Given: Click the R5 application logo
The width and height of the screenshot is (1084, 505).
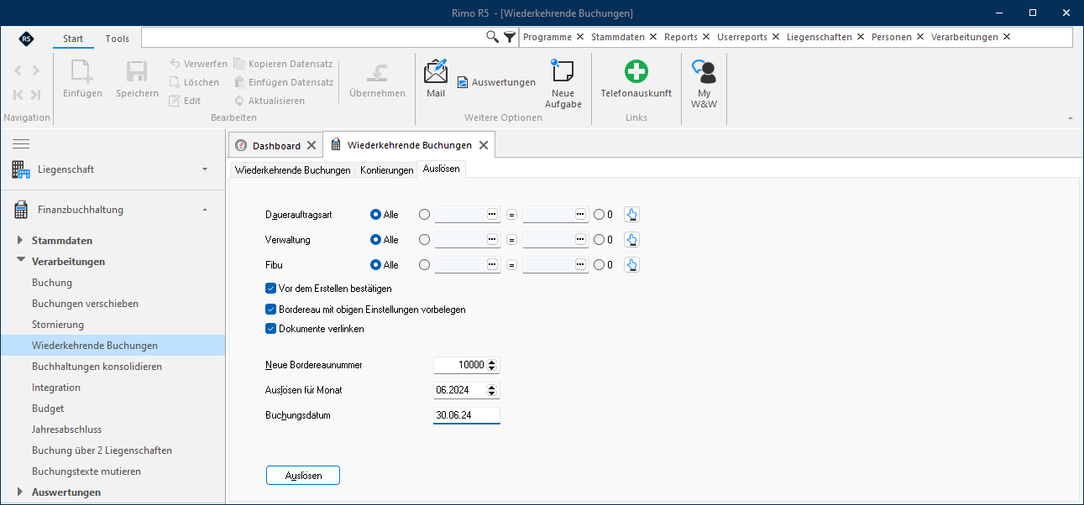Looking at the screenshot, I should point(27,39).
